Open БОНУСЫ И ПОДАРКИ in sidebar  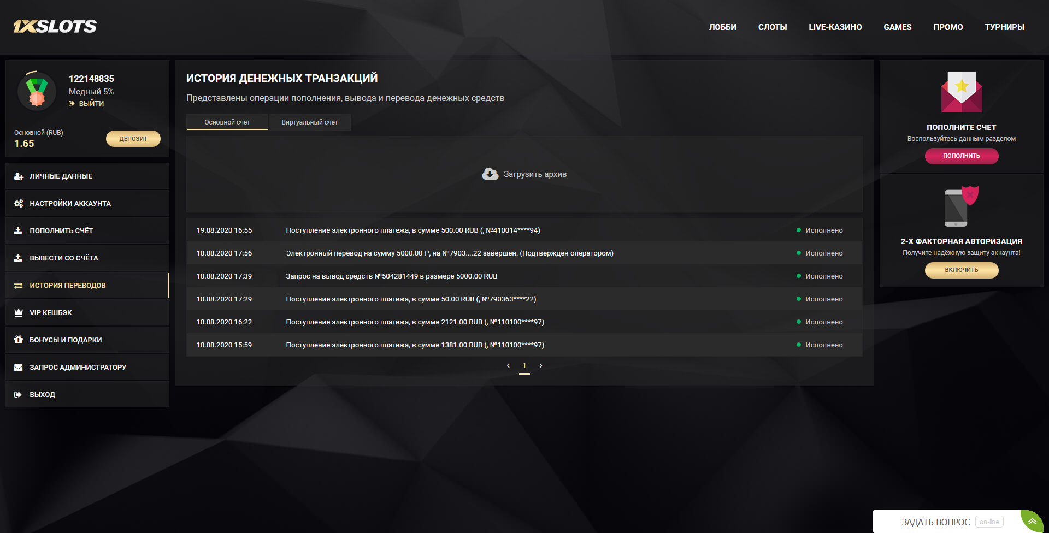tap(87, 340)
